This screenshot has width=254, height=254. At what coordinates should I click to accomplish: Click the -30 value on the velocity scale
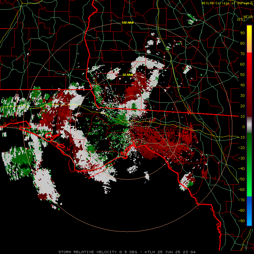tap(241, 158)
